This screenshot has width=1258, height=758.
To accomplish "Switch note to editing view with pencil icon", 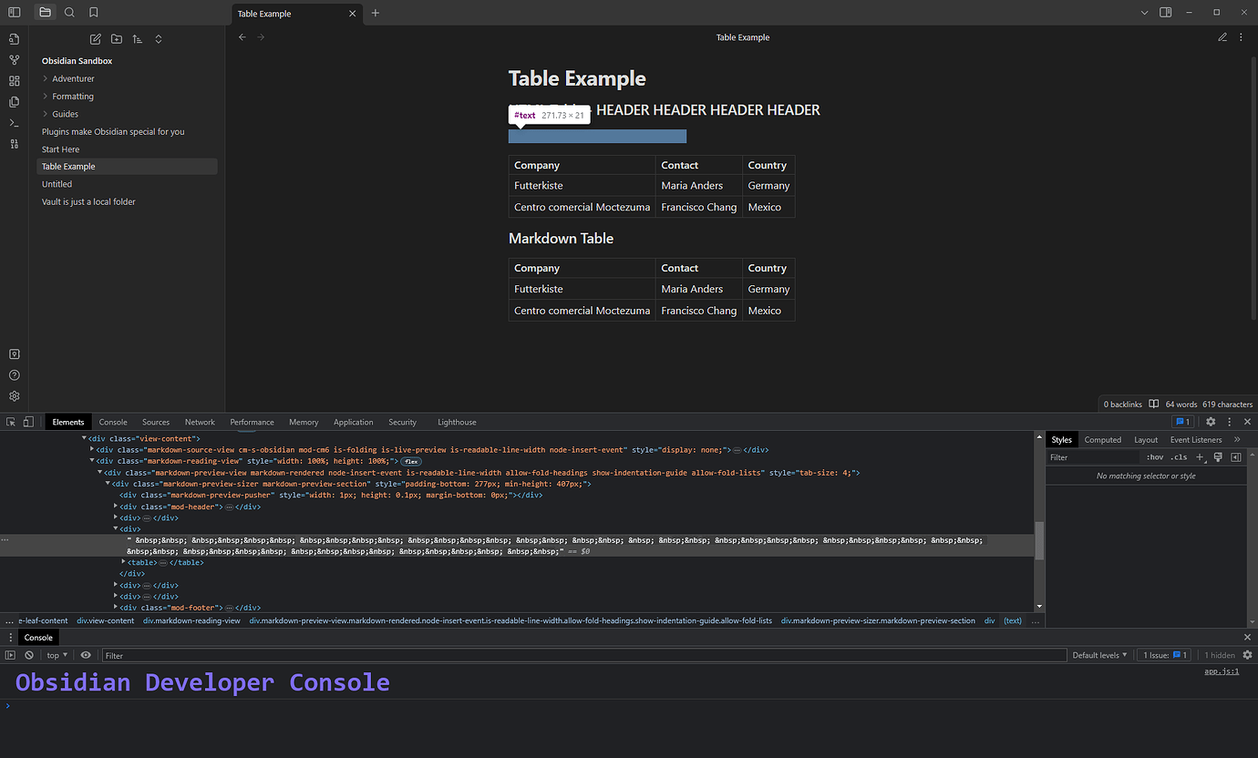I will coord(1222,37).
